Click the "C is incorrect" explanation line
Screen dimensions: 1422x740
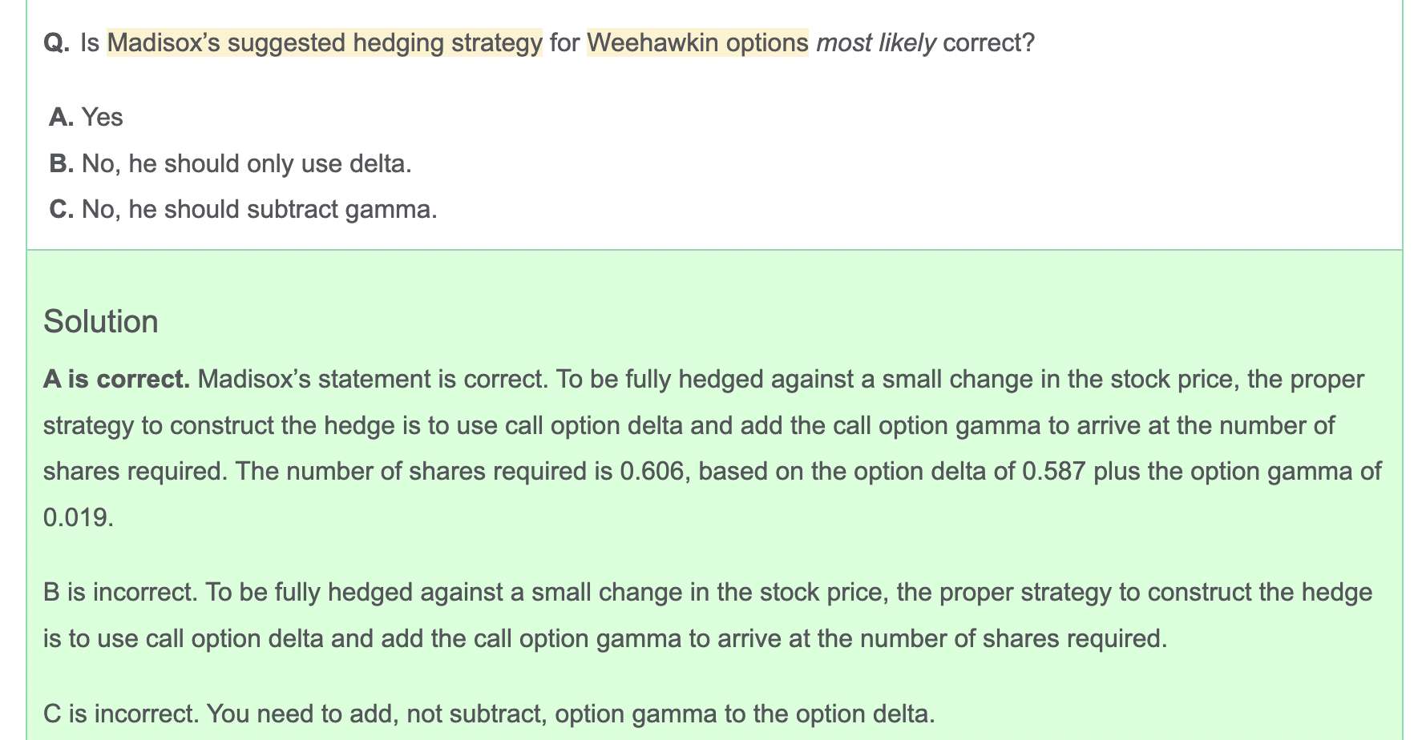489,714
